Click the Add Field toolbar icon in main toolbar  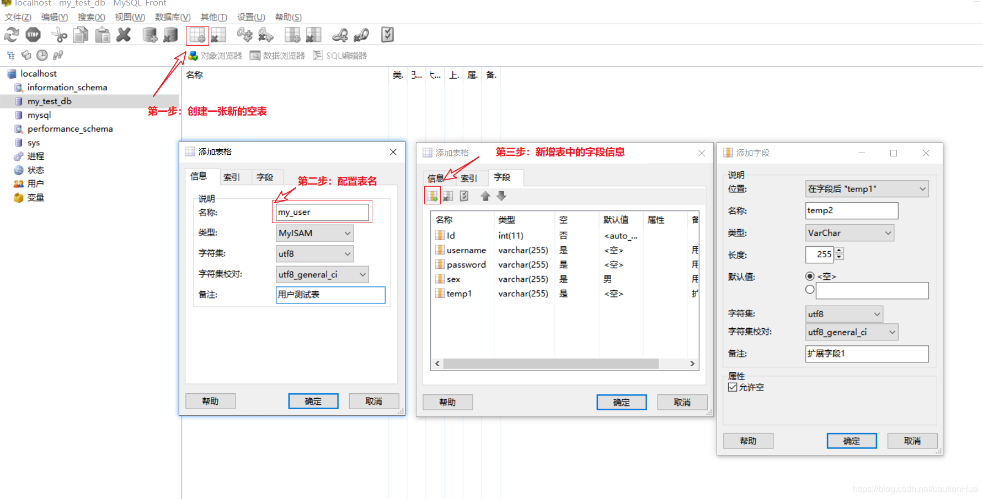(x=292, y=35)
